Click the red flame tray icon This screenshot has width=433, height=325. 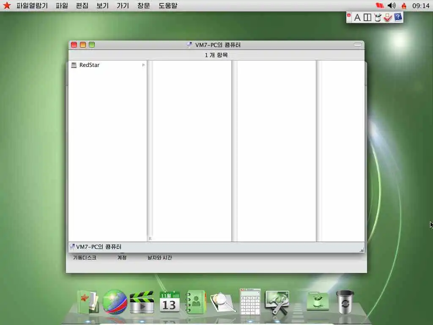(x=404, y=6)
